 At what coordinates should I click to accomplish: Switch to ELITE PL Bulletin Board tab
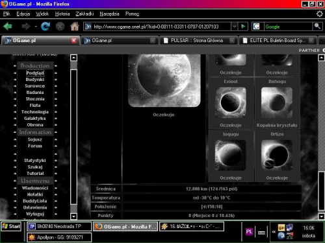[278, 40]
